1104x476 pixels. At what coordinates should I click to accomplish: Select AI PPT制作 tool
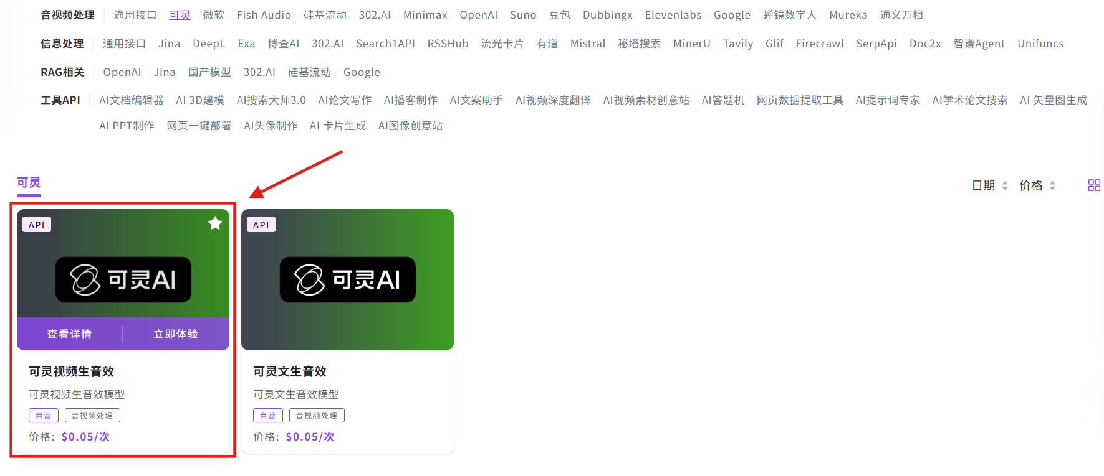tap(127, 126)
